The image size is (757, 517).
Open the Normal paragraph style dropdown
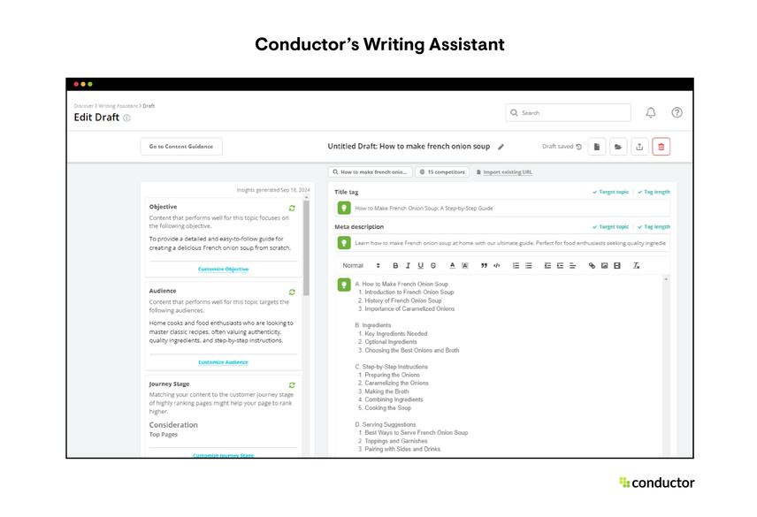pyautogui.click(x=361, y=266)
